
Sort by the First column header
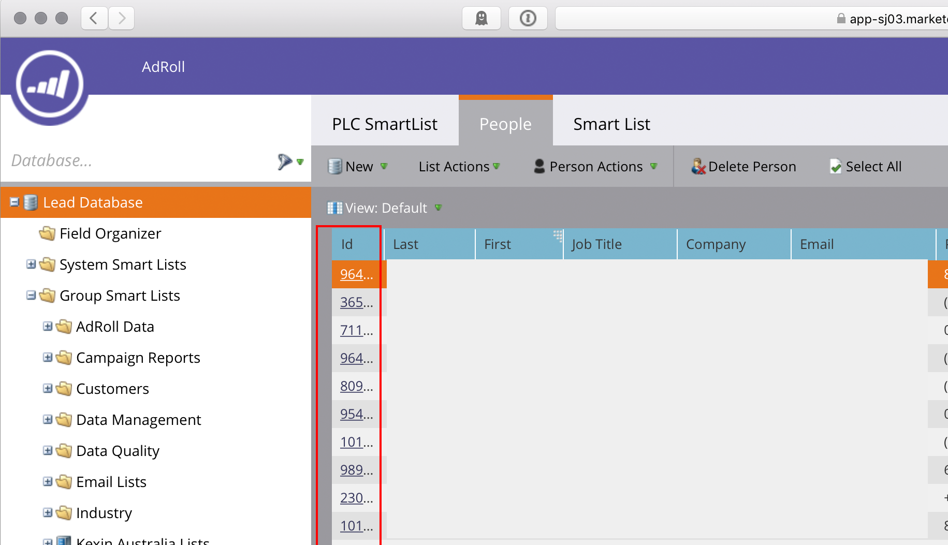519,244
